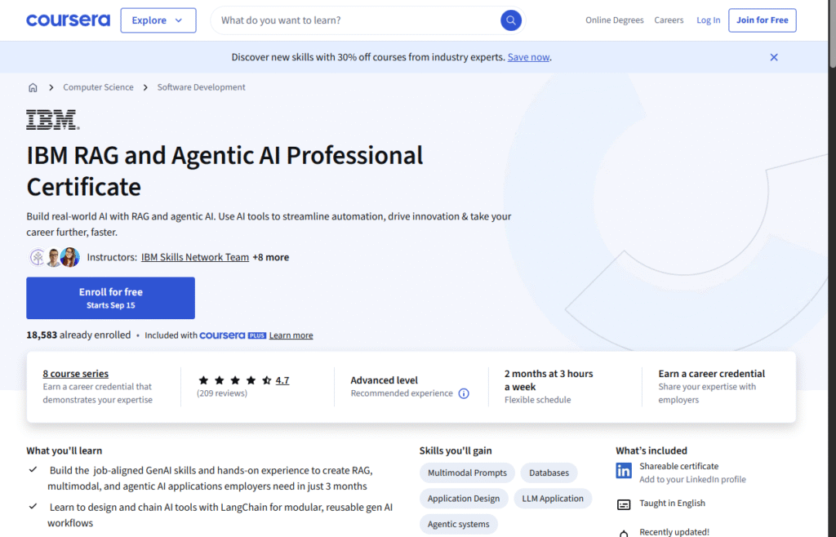Click the Taught in English caption icon
Image resolution: width=836 pixels, height=537 pixels.
click(x=624, y=504)
